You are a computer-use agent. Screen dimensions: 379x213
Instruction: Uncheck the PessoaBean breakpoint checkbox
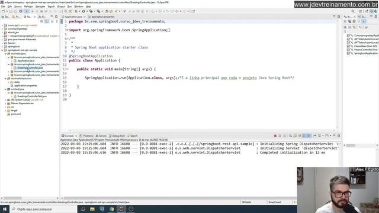(x=348, y=46)
